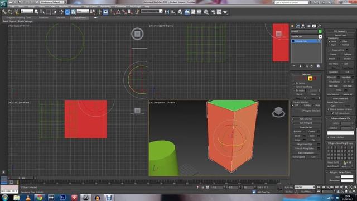Screen dimensions: 357x201
Task: Toggle Delete Isolated Vertices checkbox
Action: (x=329, y=109)
